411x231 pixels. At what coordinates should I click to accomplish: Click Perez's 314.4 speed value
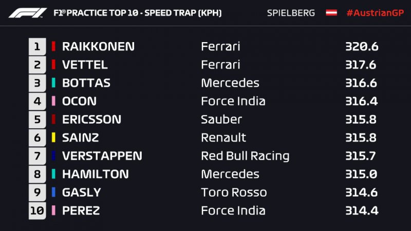(x=362, y=210)
